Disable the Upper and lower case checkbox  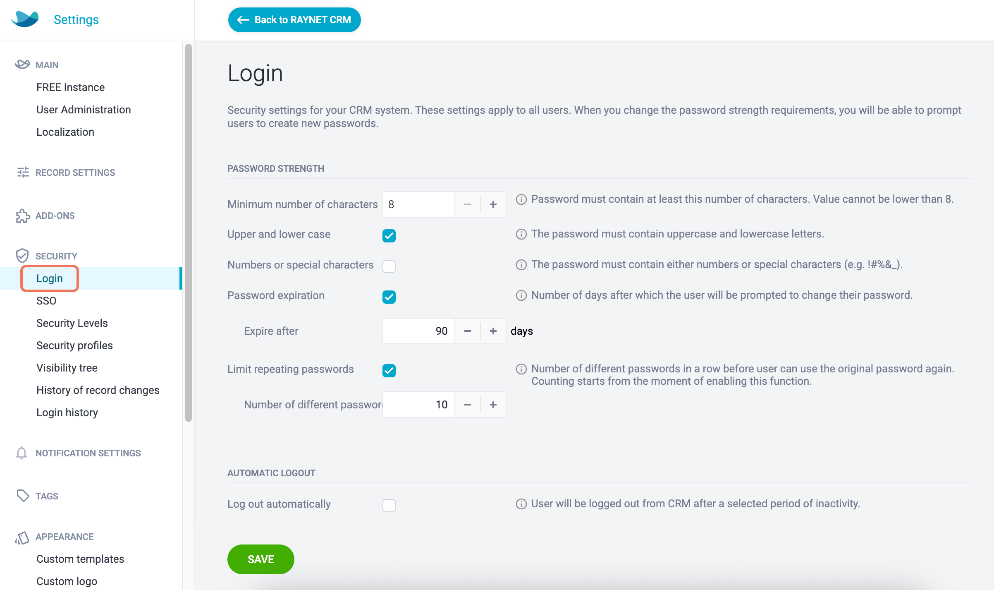coord(389,236)
